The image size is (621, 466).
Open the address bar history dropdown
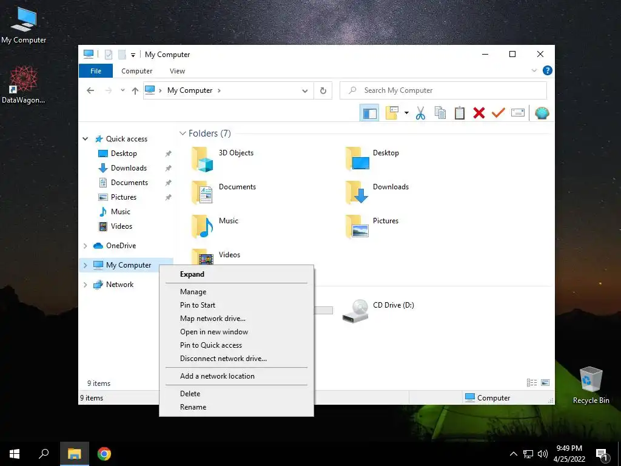click(304, 91)
